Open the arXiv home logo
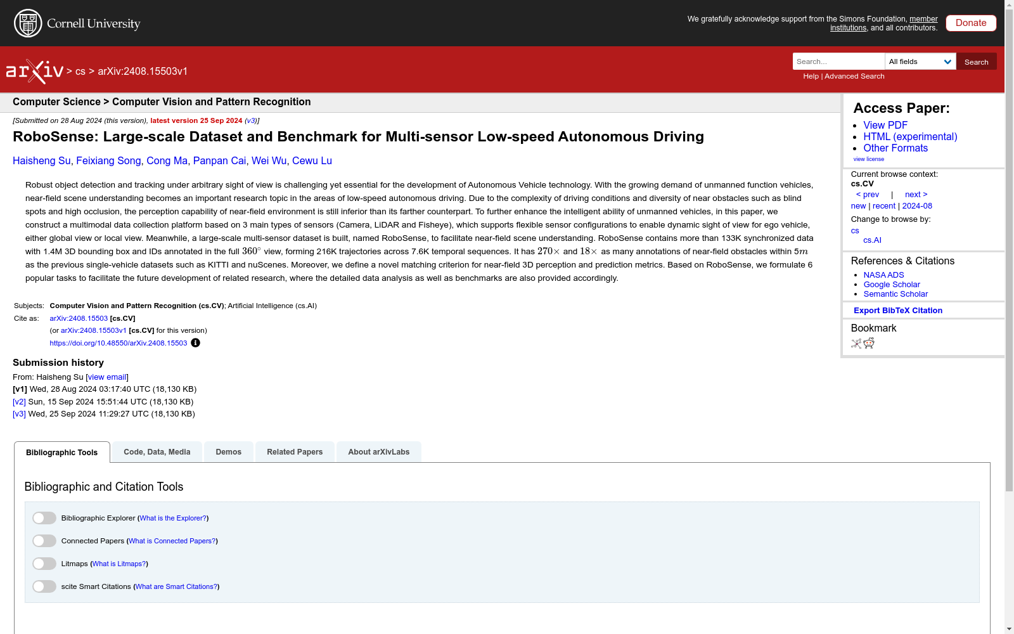The height and width of the screenshot is (634, 1014). pos(35,72)
